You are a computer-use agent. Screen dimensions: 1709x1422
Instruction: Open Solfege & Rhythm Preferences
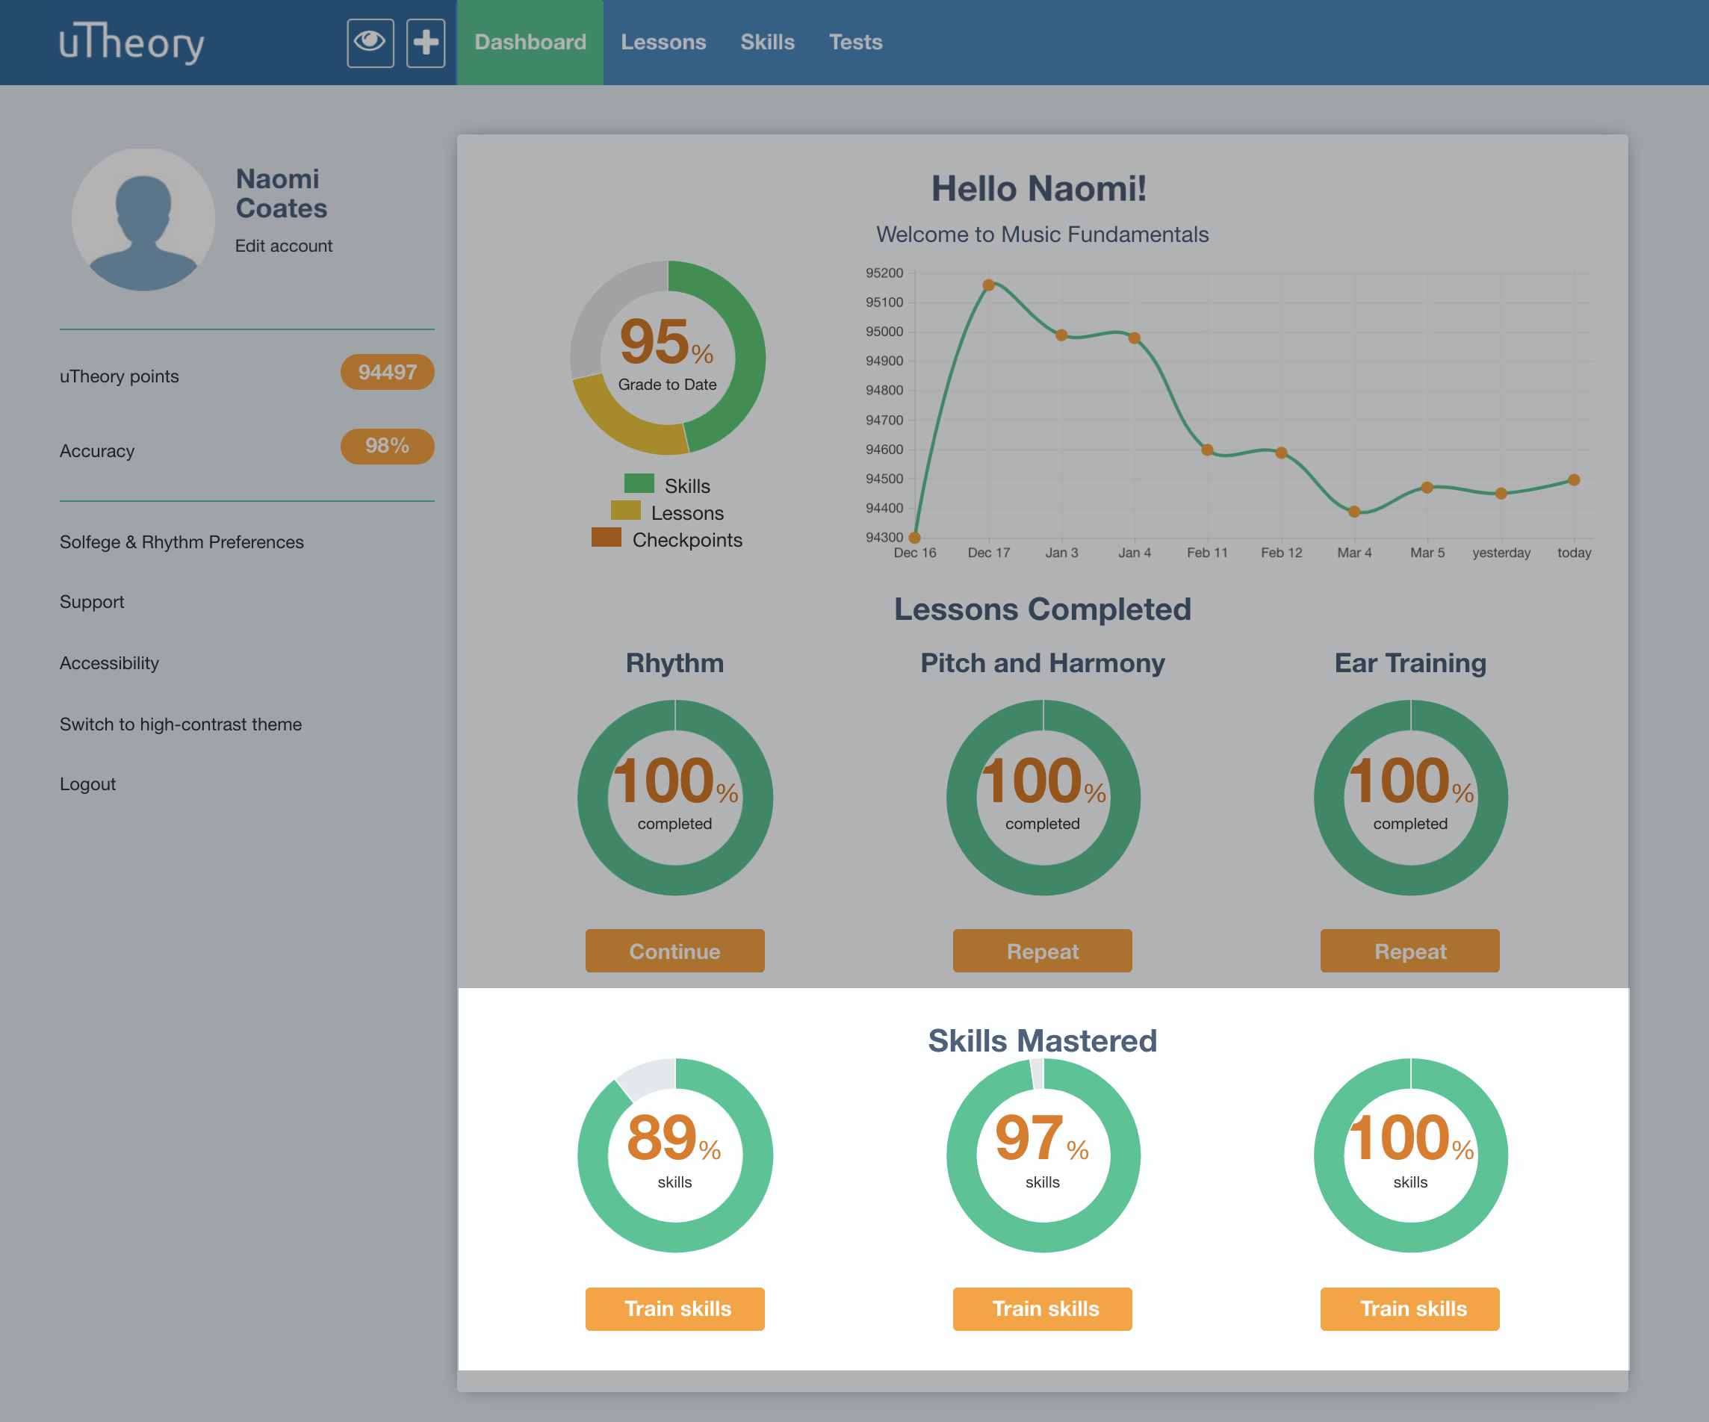[182, 541]
